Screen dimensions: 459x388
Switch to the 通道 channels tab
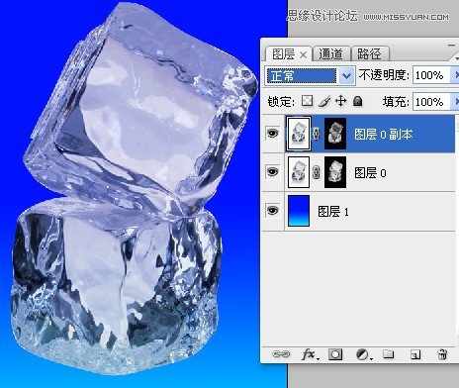pos(330,53)
